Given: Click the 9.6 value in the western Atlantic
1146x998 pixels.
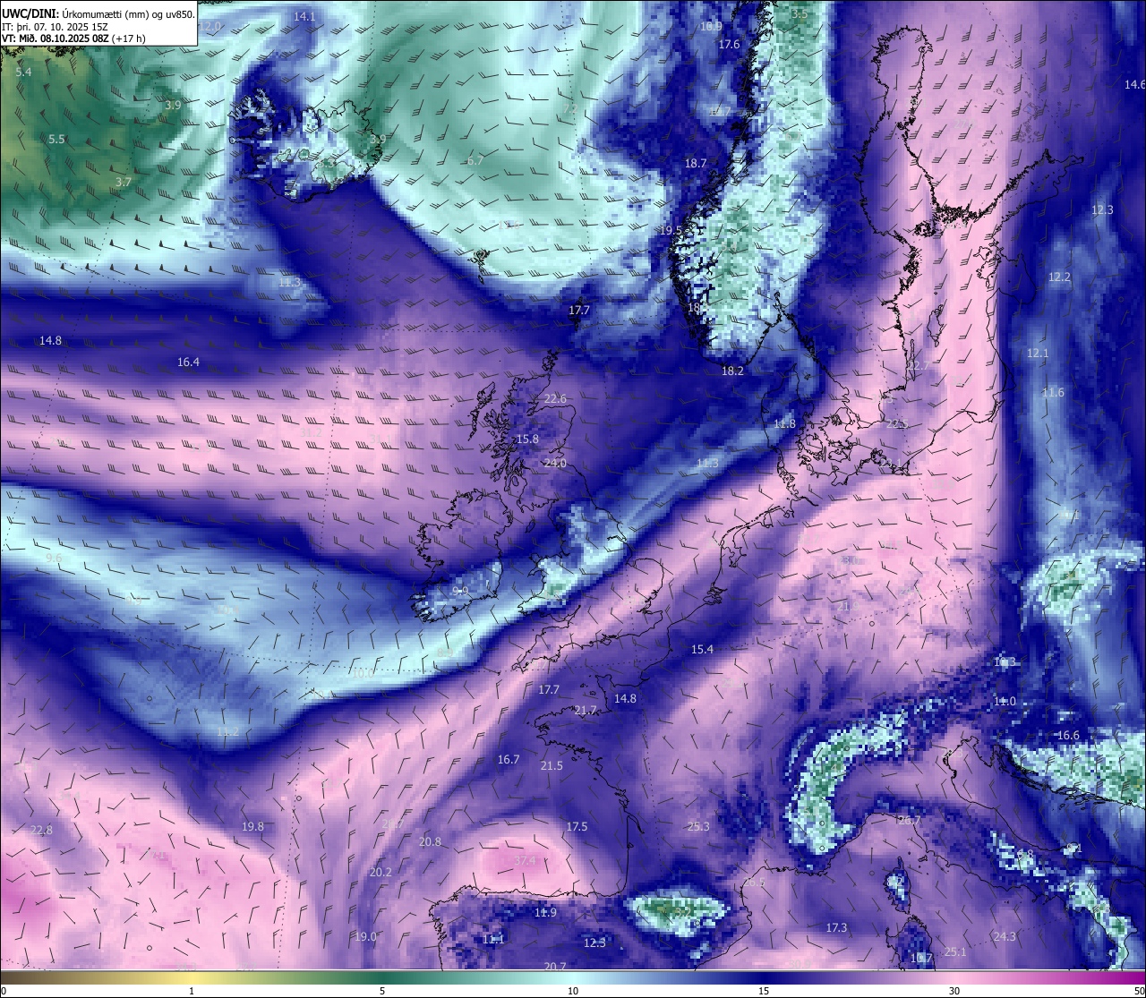Looking at the screenshot, I should click(x=54, y=558).
